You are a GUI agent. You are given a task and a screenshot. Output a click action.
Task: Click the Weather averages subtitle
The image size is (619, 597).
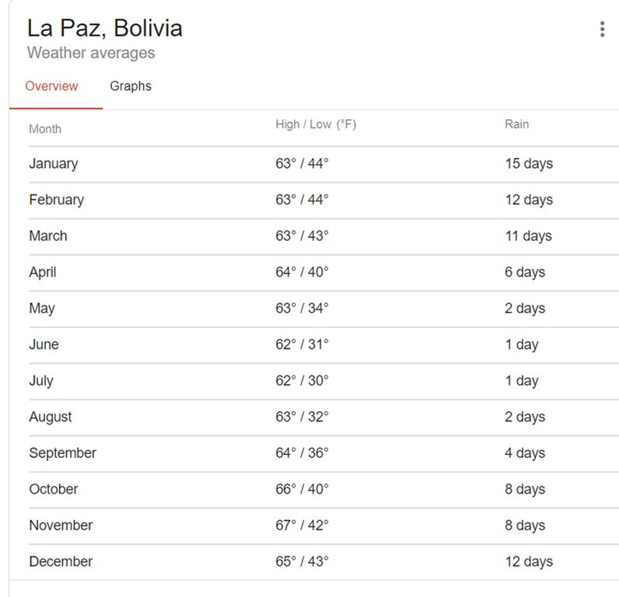pos(91,53)
